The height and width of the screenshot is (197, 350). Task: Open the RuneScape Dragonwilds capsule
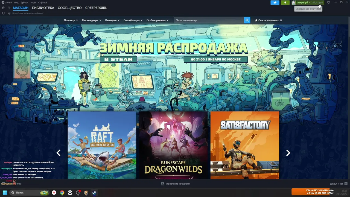point(173,145)
